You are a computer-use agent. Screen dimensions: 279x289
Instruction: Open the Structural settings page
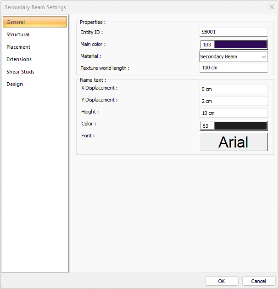pyautogui.click(x=18, y=34)
